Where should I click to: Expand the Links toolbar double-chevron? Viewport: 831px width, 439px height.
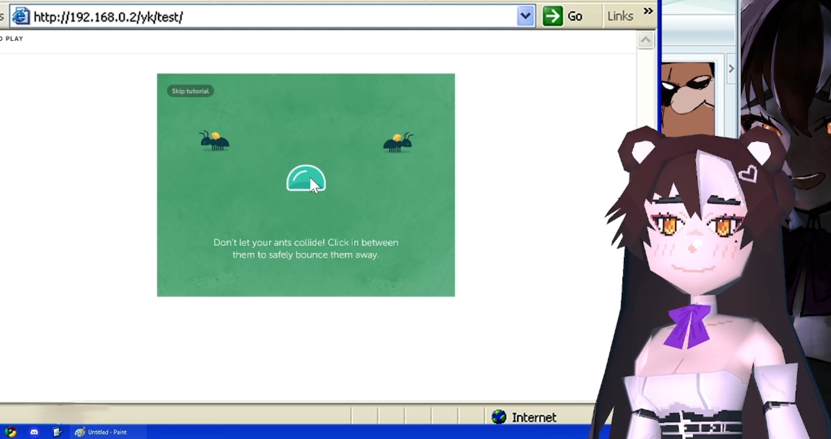point(648,11)
